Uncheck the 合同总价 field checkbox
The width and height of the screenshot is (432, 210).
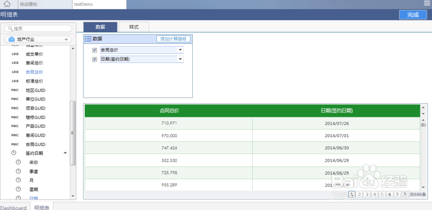(95, 50)
